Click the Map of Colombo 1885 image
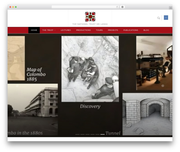Screen dimensions: 180x152 coord(16,58)
